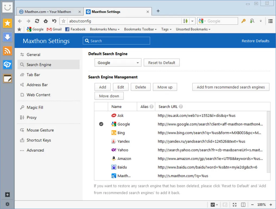The width and height of the screenshot is (276, 209).
Task: Open the Downloader from the sidebar
Action: [x=7, y=37]
